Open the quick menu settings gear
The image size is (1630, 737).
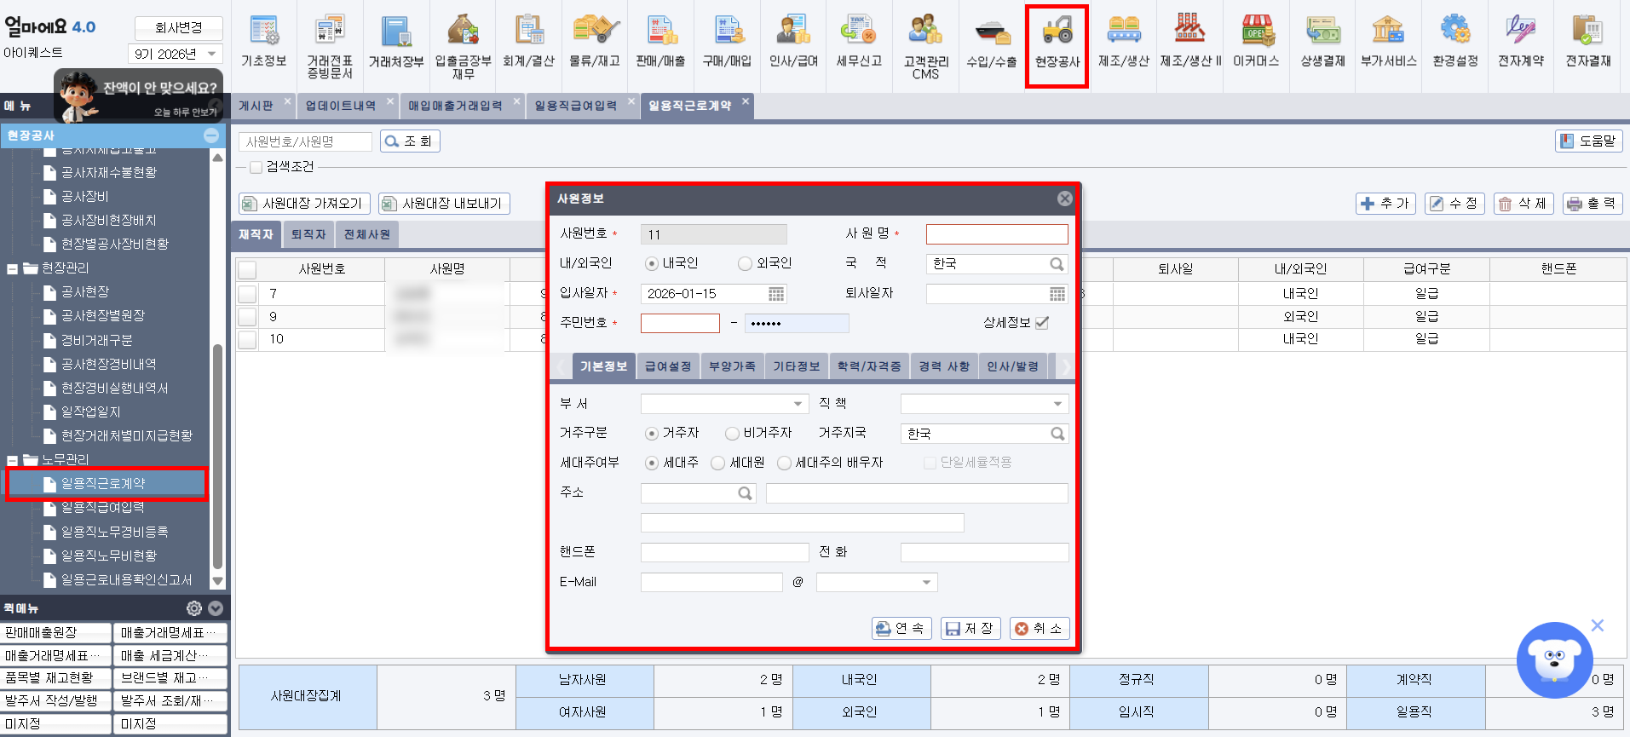pyautogui.click(x=194, y=608)
